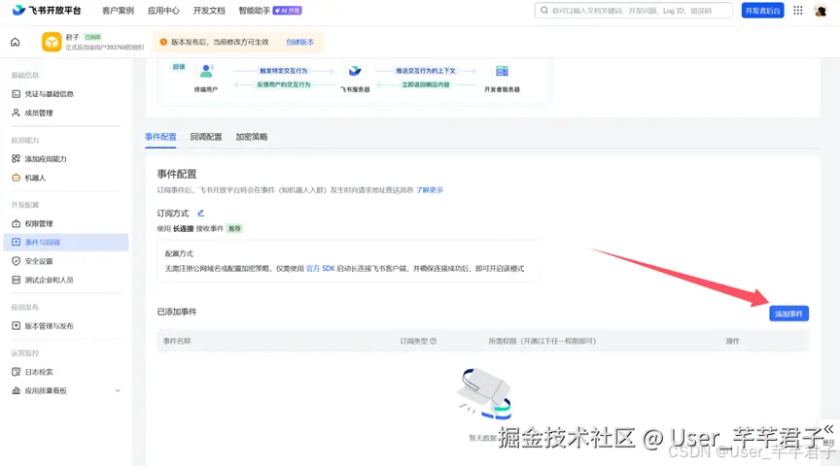The image size is (840, 466).
Task: Click the 所需权限 column header
Action: pyautogui.click(x=542, y=341)
